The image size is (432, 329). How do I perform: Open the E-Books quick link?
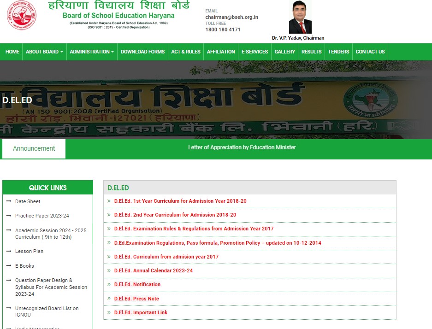(24, 266)
